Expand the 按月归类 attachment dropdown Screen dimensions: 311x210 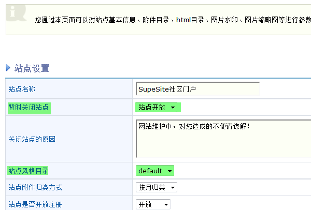point(157,187)
